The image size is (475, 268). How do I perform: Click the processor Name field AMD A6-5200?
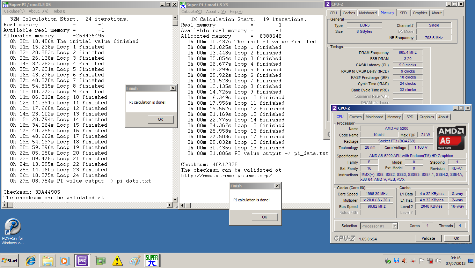pyautogui.click(x=397, y=129)
